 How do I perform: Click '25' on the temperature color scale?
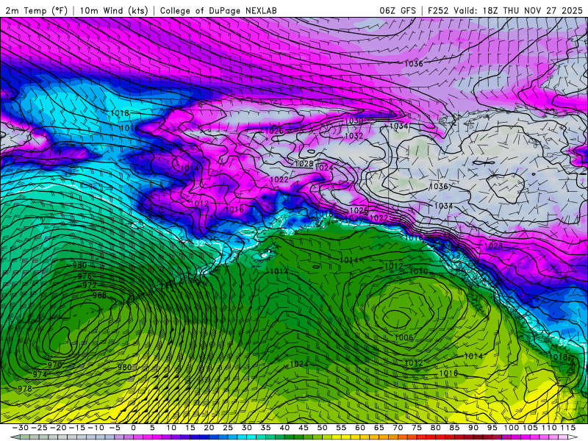tap(228, 428)
